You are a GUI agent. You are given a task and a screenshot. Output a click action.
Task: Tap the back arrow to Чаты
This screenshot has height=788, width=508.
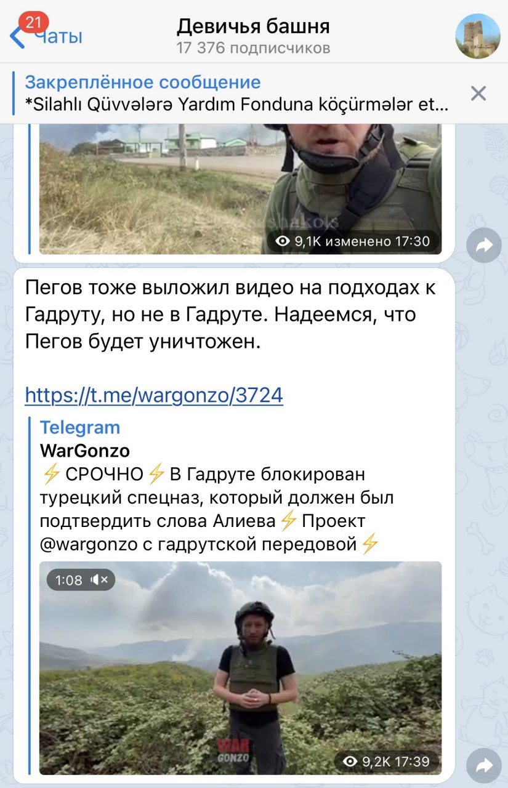(17, 37)
